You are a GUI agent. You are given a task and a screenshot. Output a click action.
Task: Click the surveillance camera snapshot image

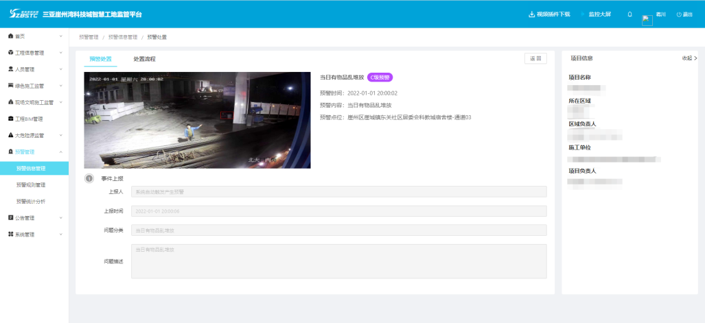[x=197, y=120]
